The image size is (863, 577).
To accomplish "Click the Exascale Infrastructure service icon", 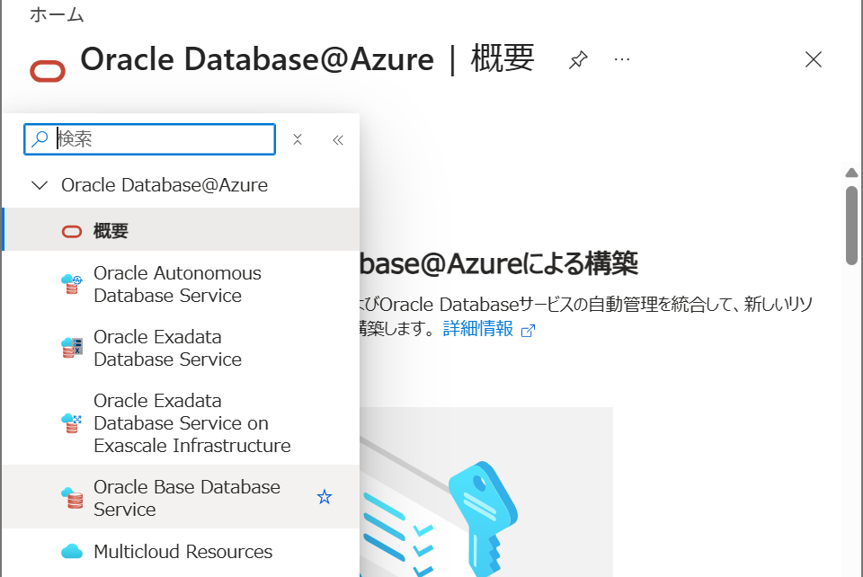I will pos(72,422).
